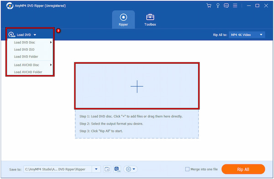
Task: Choose Load DVD ISO option
Action: pyautogui.click(x=30, y=49)
